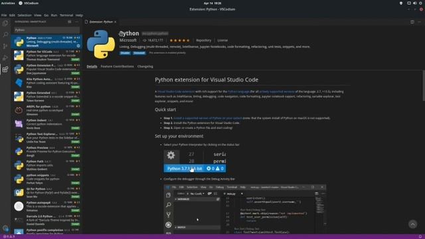Open the sidebar More Actions ellipsis
Screen dimensions: 425x239
(77, 22)
